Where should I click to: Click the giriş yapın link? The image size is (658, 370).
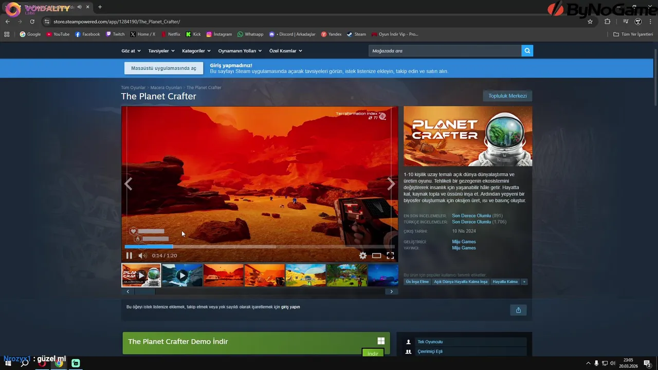tap(290, 307)
